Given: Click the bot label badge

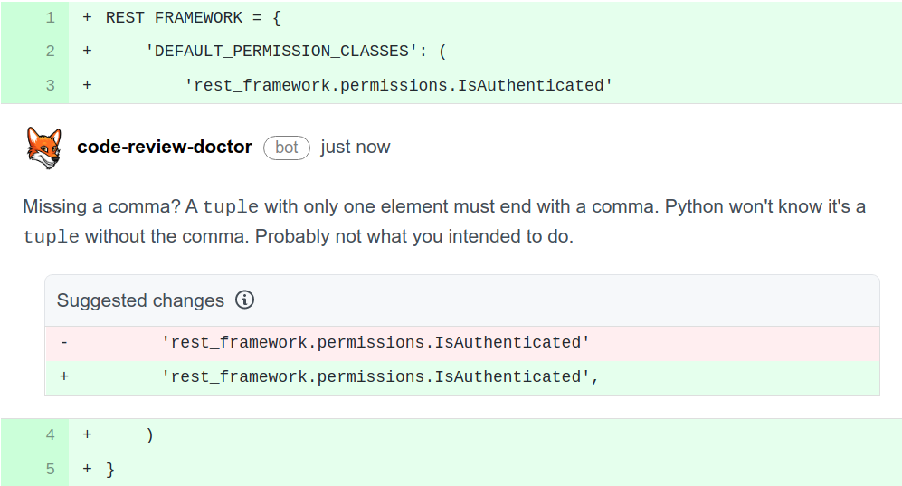Looking at the screenshot, I should pos(287,148).
